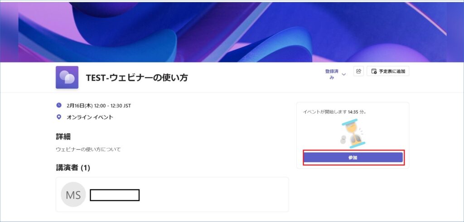464x222 pixels.
Task: Expand the 登録済み chevron arrow
Action: coord(344,75)
